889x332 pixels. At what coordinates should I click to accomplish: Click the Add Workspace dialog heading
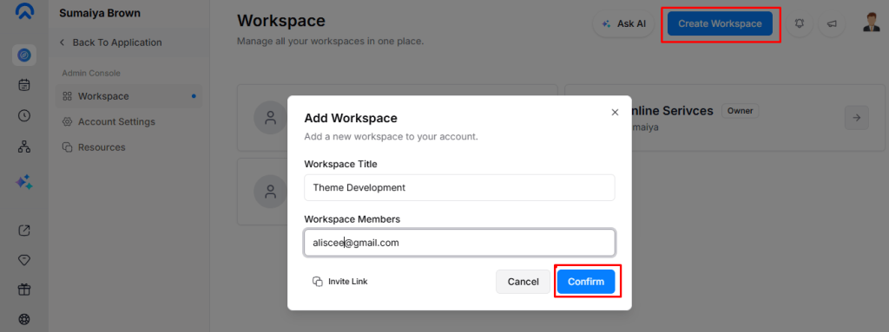point(351,119)
